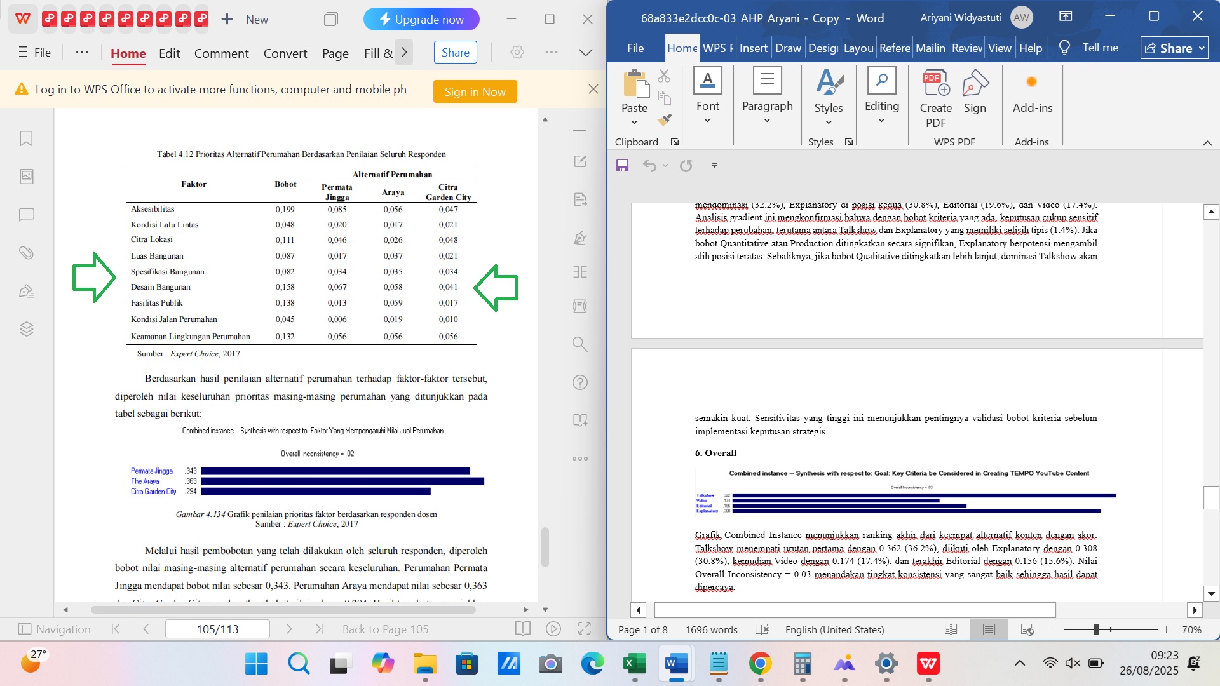Toggle full screen mode in WPS
This screenshot has height=686, width=1220.
(585, 629)
